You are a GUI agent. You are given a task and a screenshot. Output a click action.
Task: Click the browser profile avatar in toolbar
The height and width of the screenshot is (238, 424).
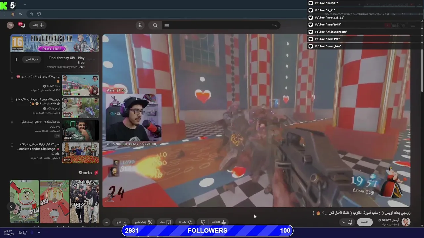coord(13,14)
